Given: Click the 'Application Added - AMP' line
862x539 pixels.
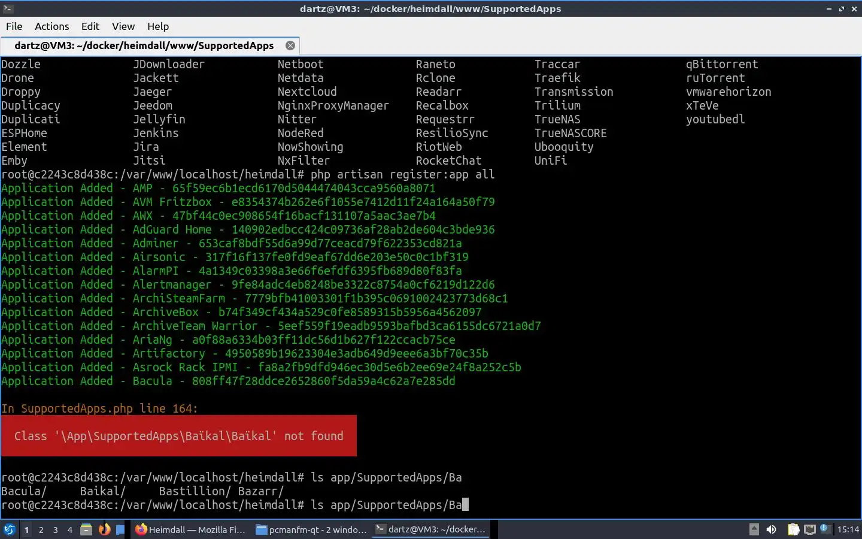Looking at the screenshot, I should pos(218,188).
